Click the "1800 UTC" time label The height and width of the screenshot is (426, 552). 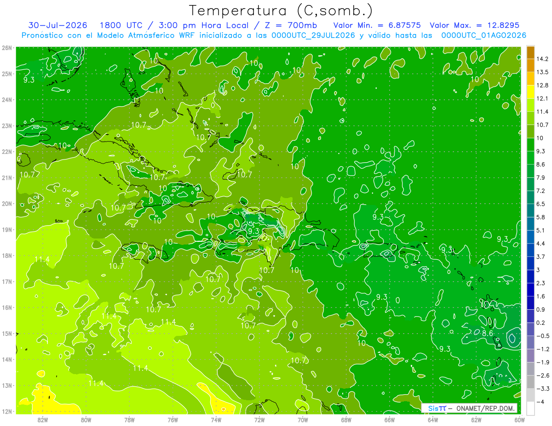pyautogui.click(x=122, y=25)
